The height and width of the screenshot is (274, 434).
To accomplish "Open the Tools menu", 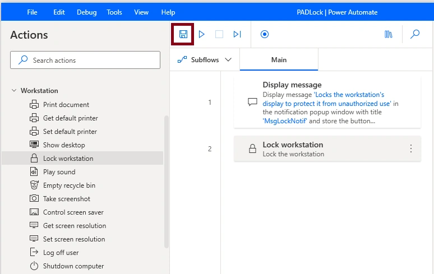I will [114, 12].
